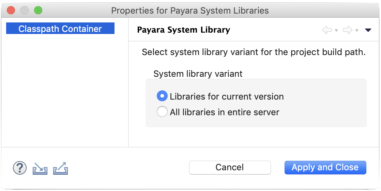
Task: Go forward with the right arrow icon
Action: click(347, 30)
